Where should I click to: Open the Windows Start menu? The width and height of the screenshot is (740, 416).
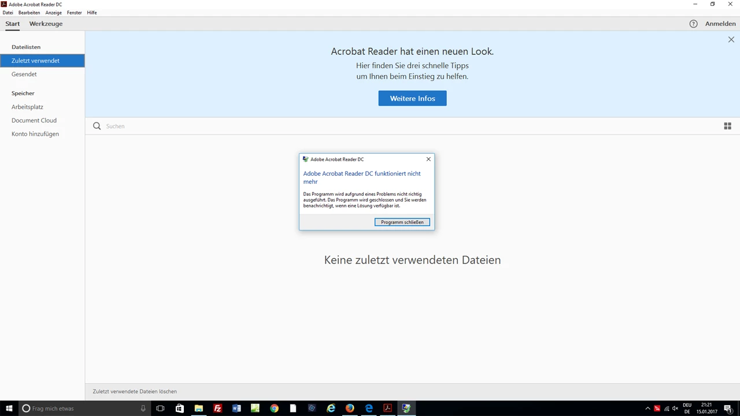click(9, 408)
